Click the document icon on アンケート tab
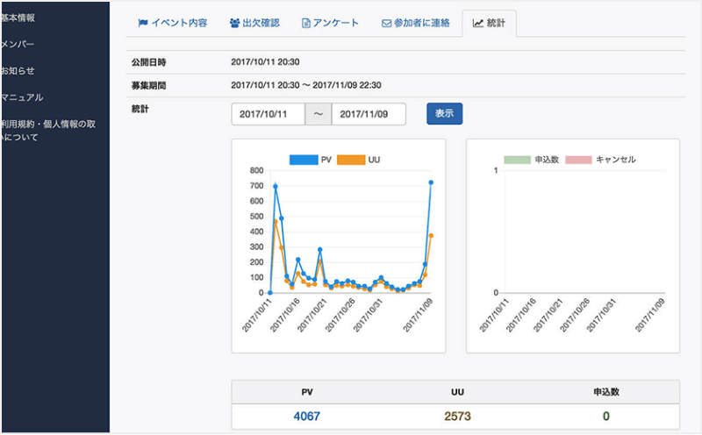 [305, 24]
